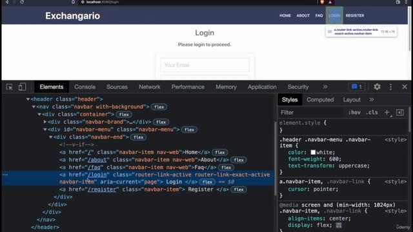Open white color swatch in Styles
Screen dimensions: 413x232
313,152
